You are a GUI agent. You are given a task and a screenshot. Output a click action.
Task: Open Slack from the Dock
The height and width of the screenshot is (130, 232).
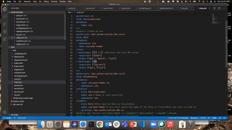coord(116,124)
